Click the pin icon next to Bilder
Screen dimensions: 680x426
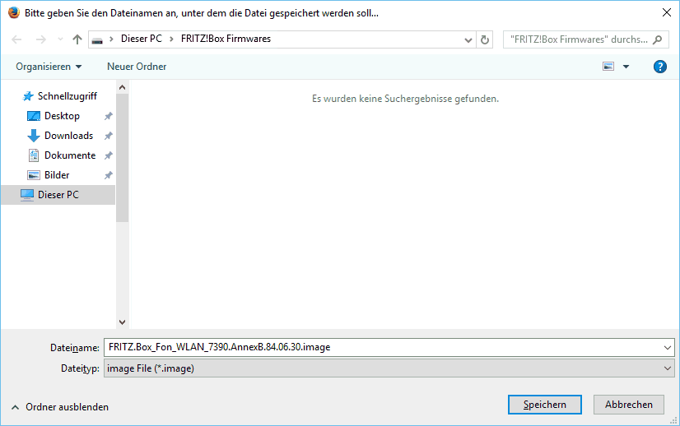tap(109, 175)
